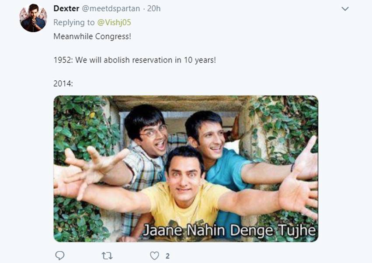The width and height of the screenshot is (372, 263).
Task: Open the @Vishj05 mention link
Action: (114, 22)
